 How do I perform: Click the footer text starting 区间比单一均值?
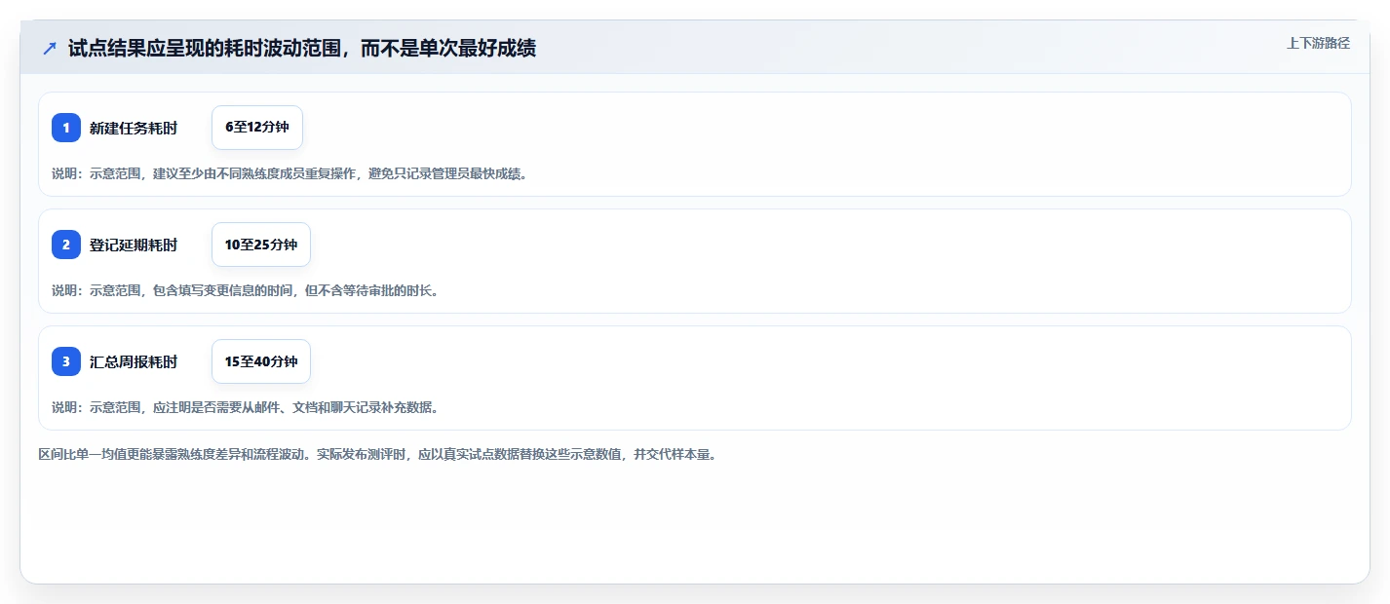tap(377, 454)
